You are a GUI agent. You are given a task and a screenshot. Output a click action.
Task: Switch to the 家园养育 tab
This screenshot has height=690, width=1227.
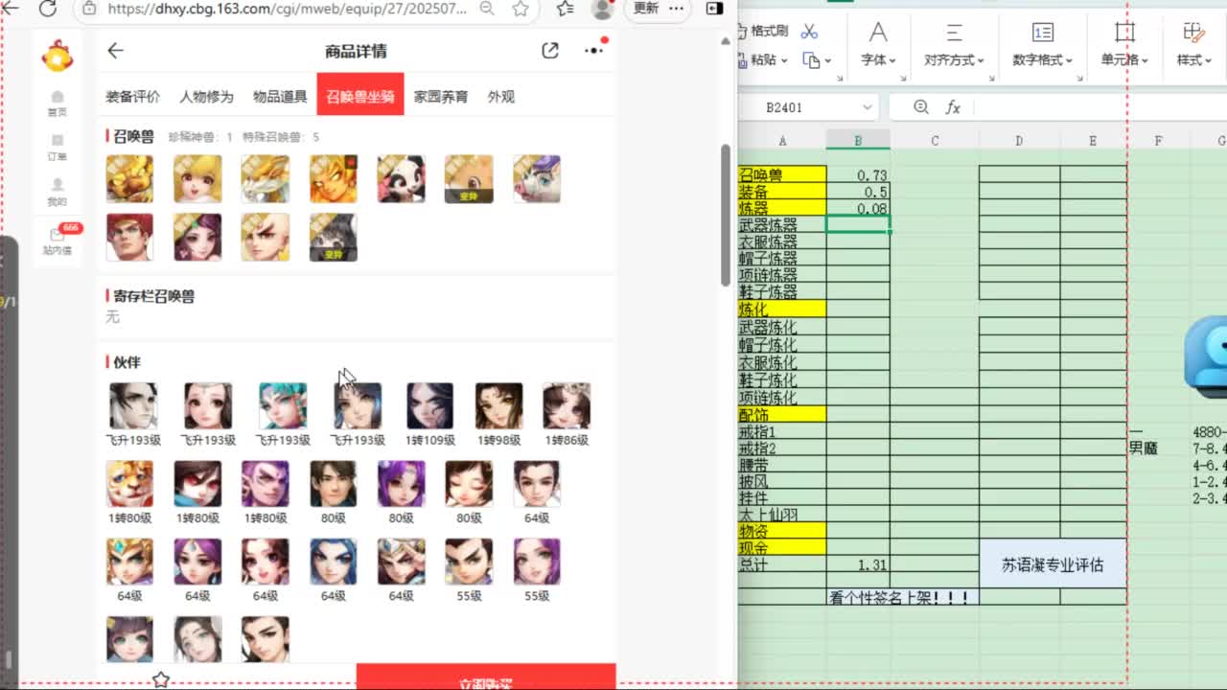(441, 97)
